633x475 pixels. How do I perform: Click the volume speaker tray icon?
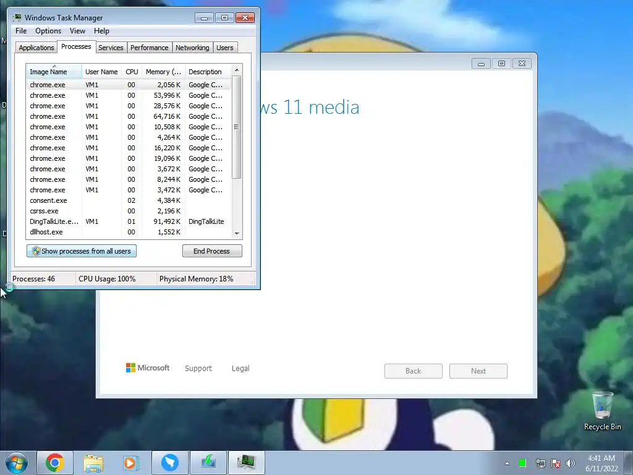pos(570,463)
